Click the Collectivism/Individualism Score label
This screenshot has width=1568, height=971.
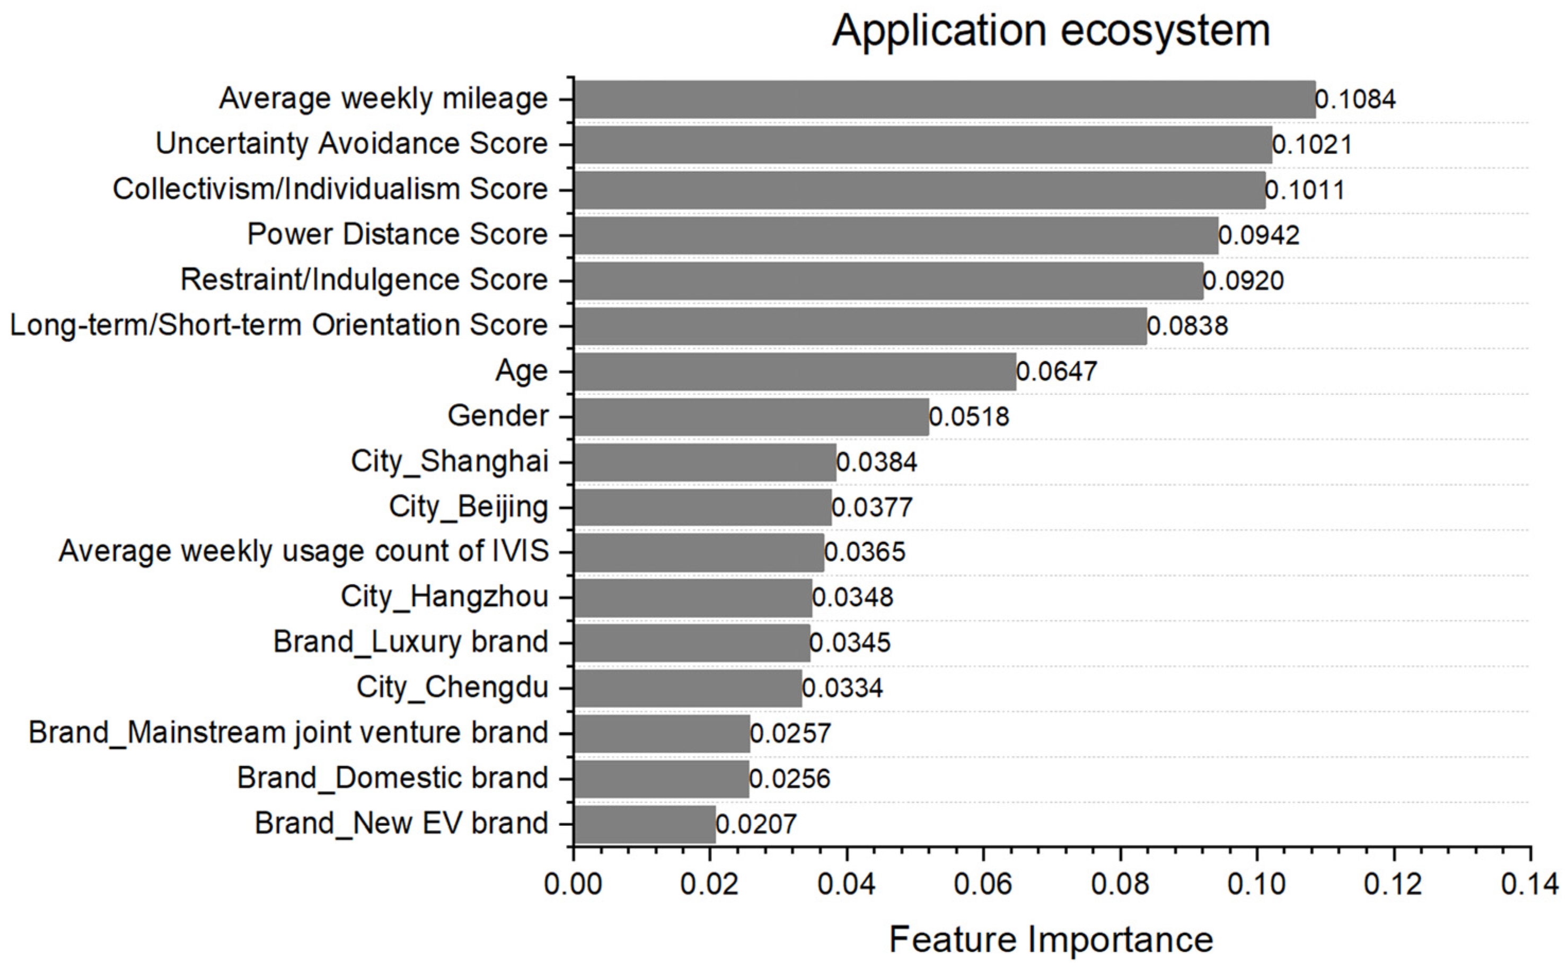click(330, 189)
